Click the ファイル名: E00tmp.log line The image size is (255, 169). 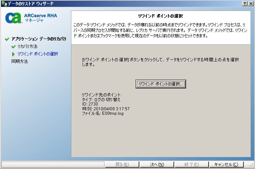click(103, 113)
